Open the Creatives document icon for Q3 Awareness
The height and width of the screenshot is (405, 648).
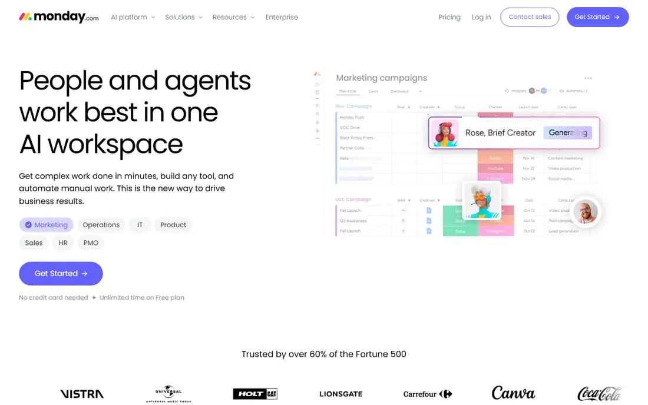coord(429,221)
